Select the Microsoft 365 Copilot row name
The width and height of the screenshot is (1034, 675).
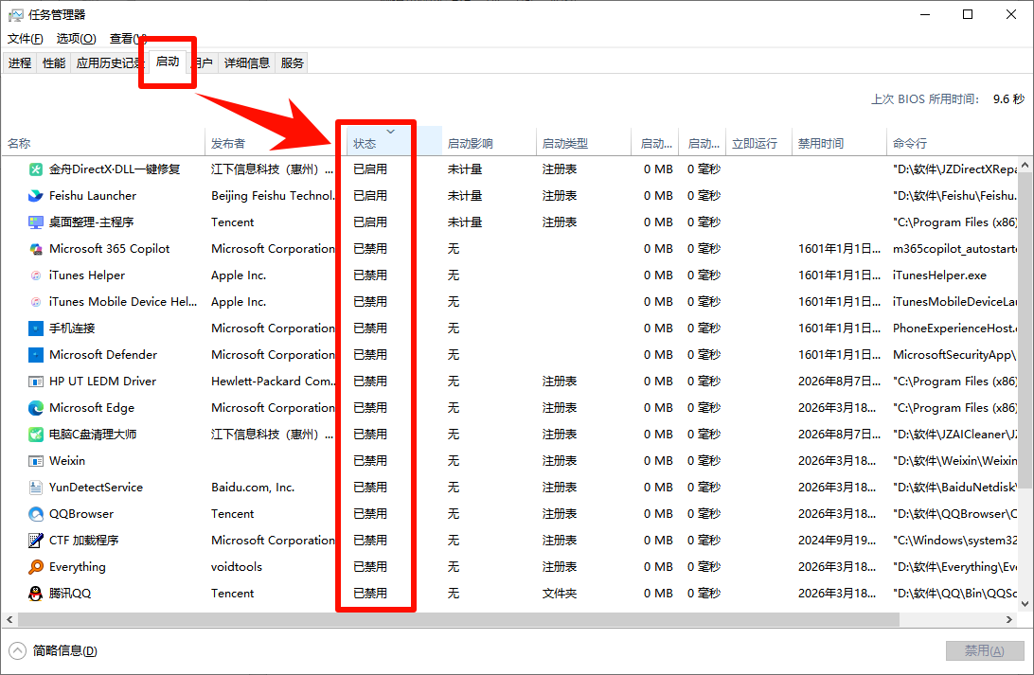[x=110, y=249]
